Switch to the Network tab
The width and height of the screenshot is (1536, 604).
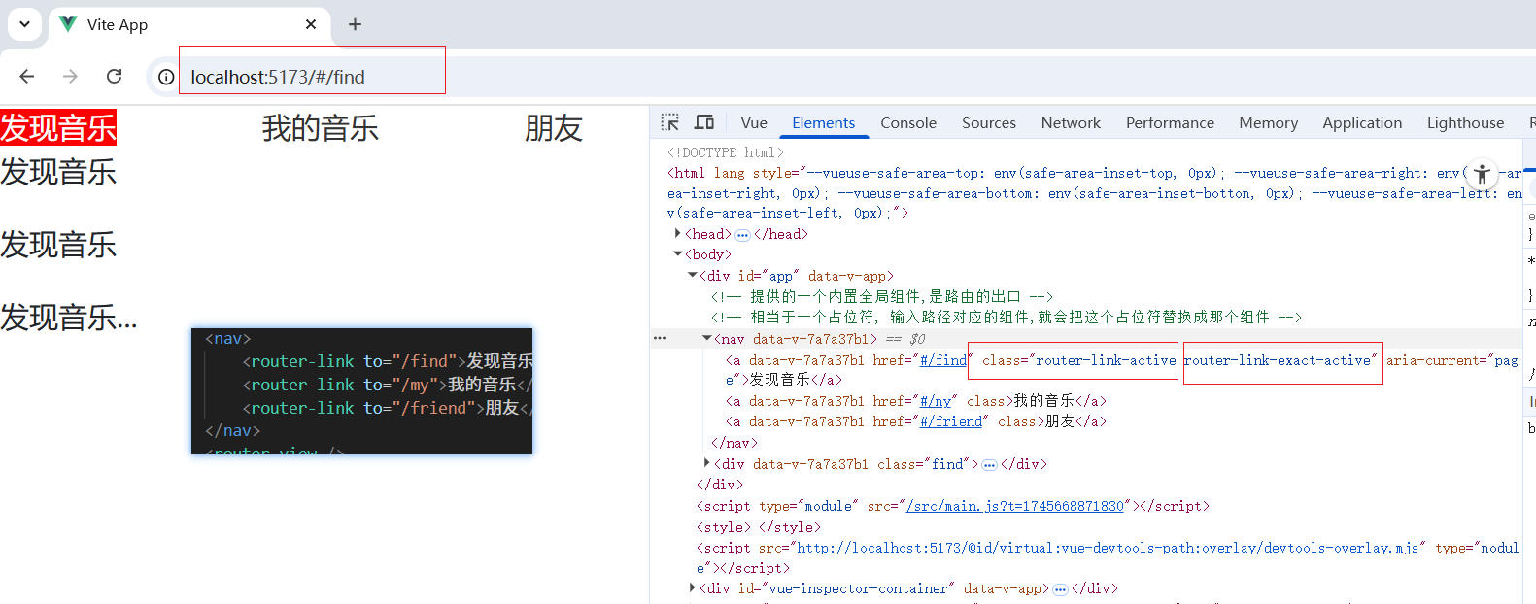[1071, 122]
